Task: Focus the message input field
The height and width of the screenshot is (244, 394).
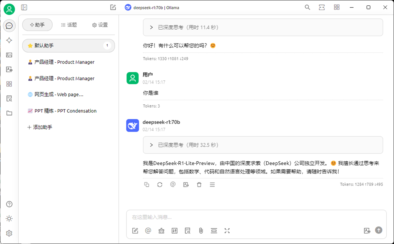Action: click(256, 217)
